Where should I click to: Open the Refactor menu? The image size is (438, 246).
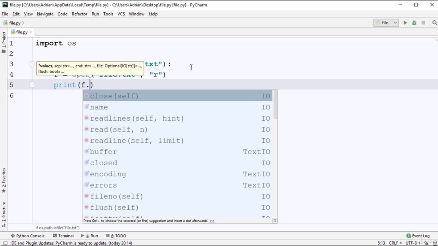click(79, 14)
